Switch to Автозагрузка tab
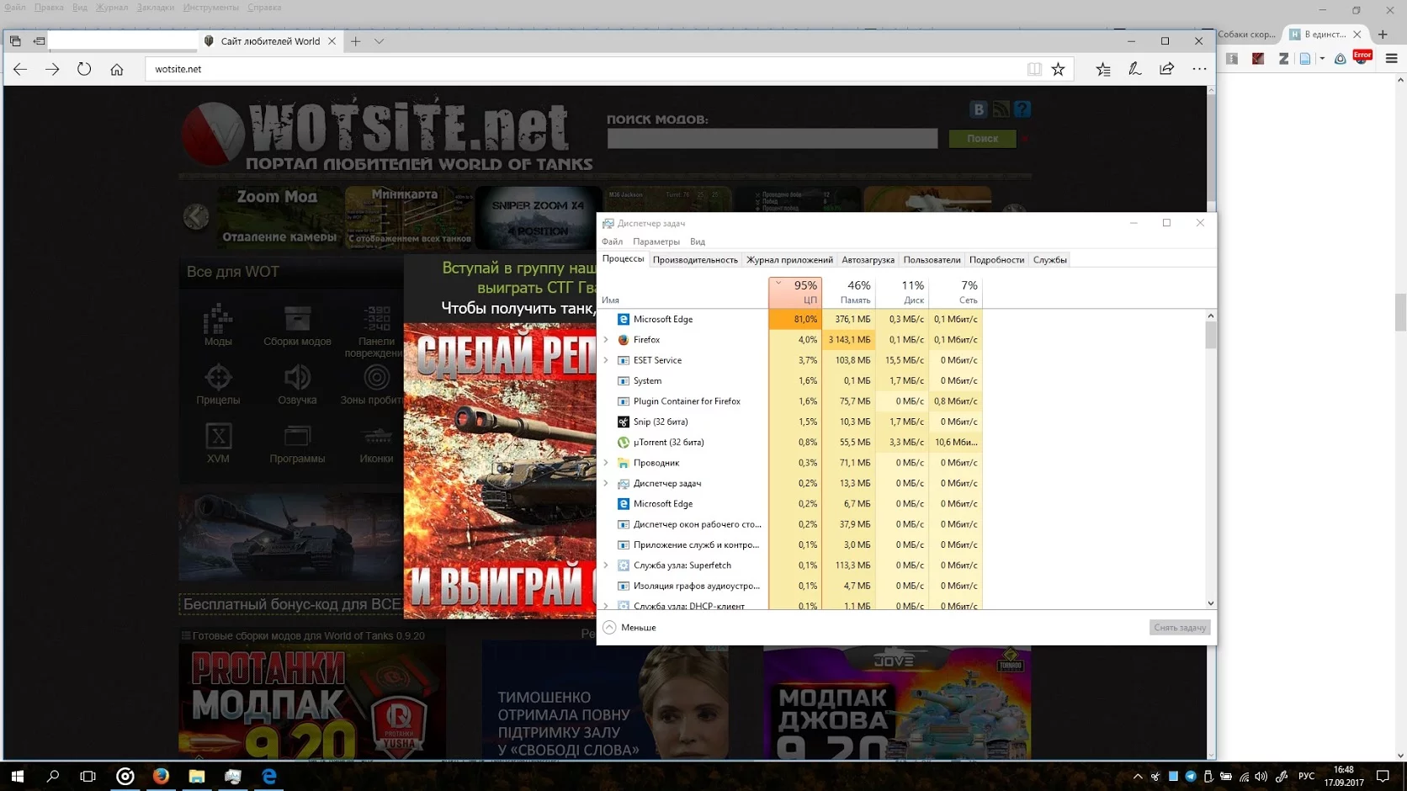1407x791 pixels. coord(868,260)
